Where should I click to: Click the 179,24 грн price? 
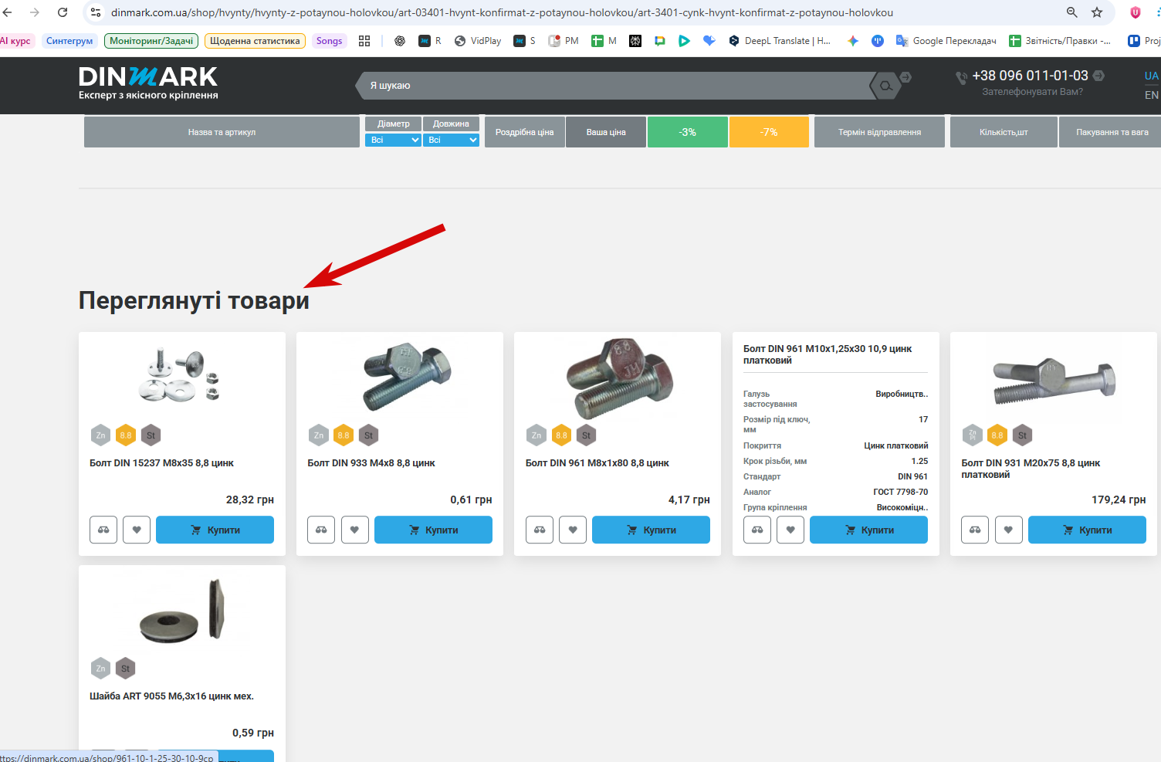1119,500
